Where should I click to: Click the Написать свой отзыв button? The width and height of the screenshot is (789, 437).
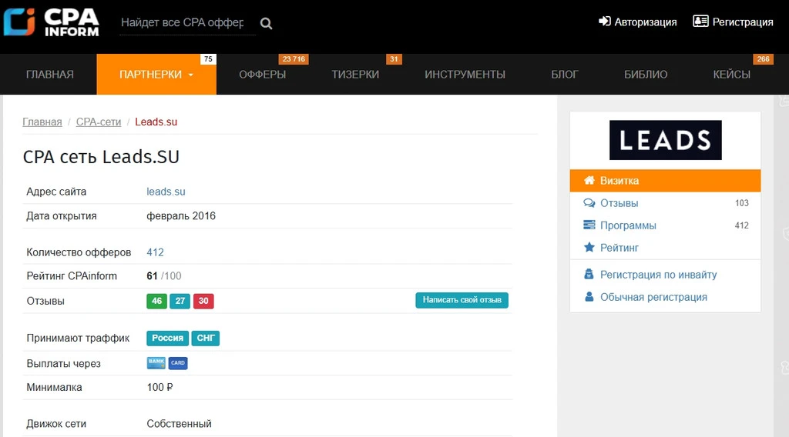coord(462,300)
